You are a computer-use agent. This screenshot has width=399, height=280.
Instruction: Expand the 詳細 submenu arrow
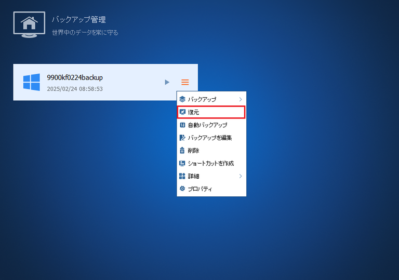pyautogui.click(x=241, y=176)
